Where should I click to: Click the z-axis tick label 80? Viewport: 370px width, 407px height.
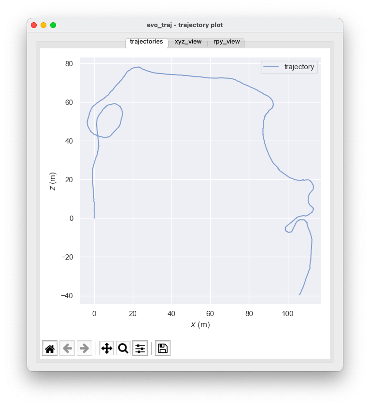click(x=69, y=64)
